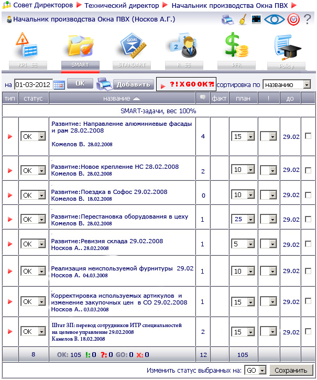Open the STANDART goal badge icon
This screenshot has height=380, width=317.
pyautogui.click(x=133, y=45)
